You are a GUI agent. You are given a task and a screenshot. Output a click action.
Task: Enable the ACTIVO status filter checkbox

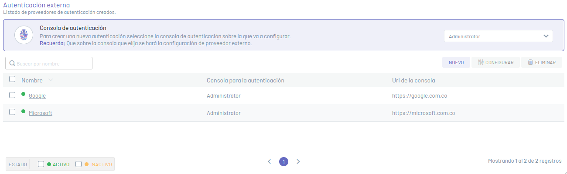pyautogui.click(x=41, y=164)
